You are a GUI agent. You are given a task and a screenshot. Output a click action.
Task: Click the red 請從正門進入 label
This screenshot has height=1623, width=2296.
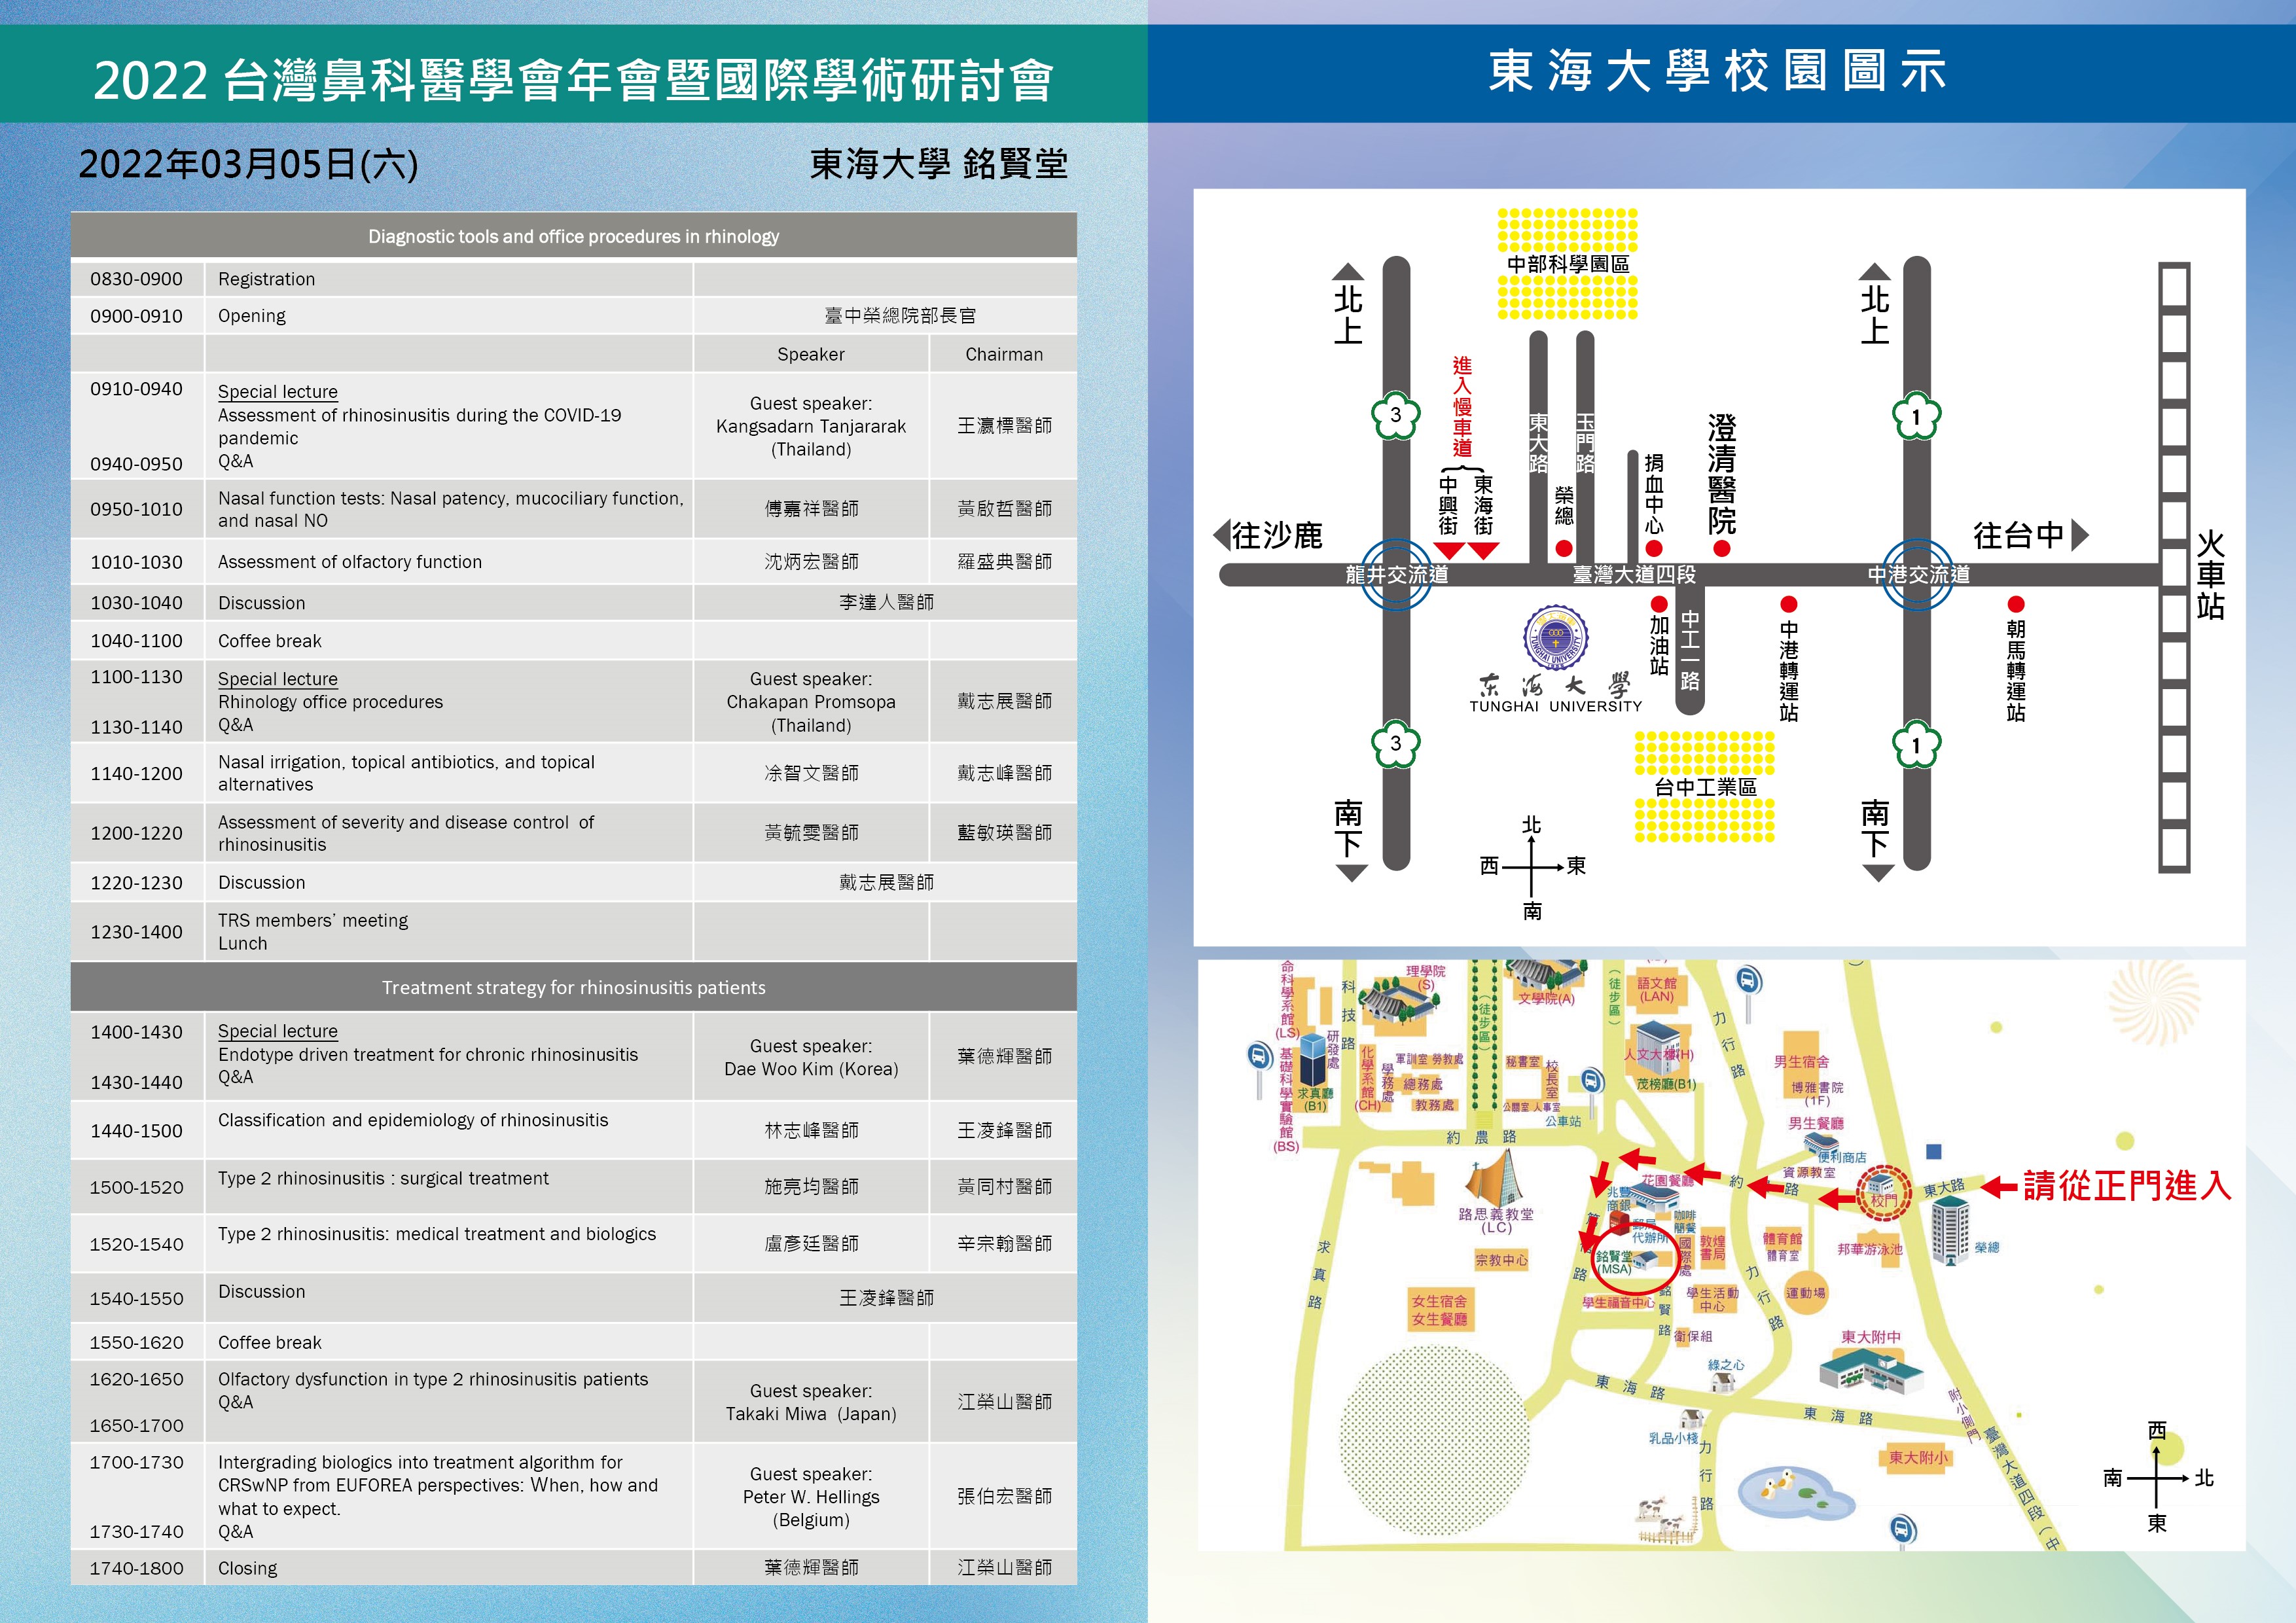(2127, 1186)
